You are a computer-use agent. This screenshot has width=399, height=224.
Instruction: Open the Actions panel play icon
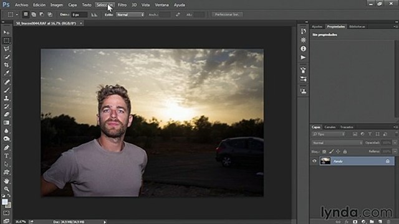click(x=303, y=57)
